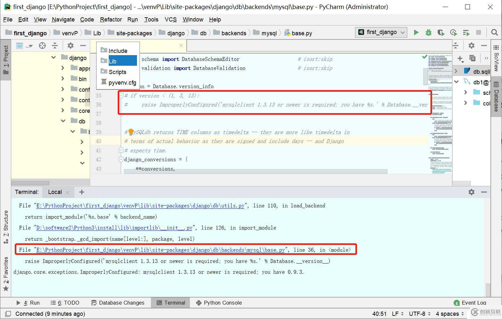Collapse all in the Project panel
502x319 pixels.
tap(55, 46)
